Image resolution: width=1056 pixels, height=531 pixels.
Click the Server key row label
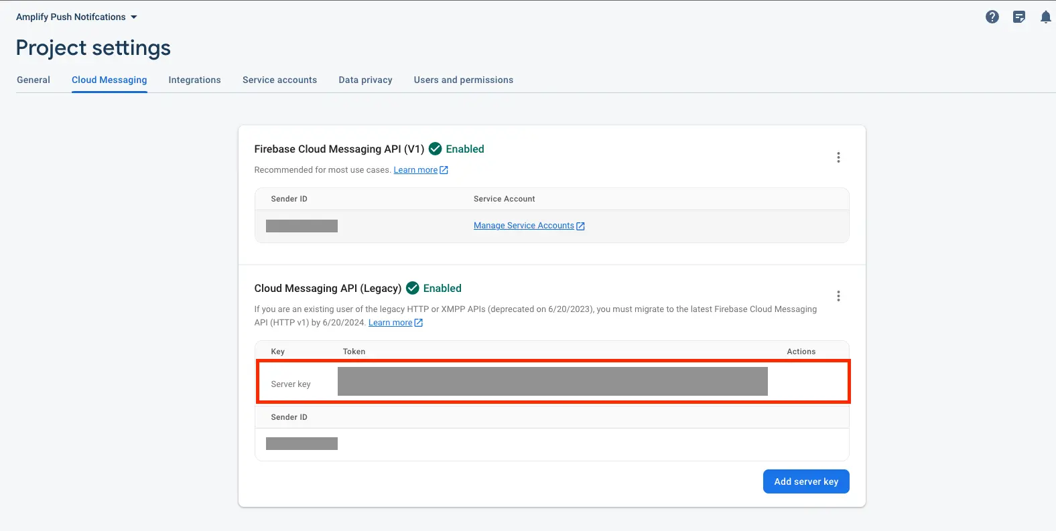click(291, 384)
